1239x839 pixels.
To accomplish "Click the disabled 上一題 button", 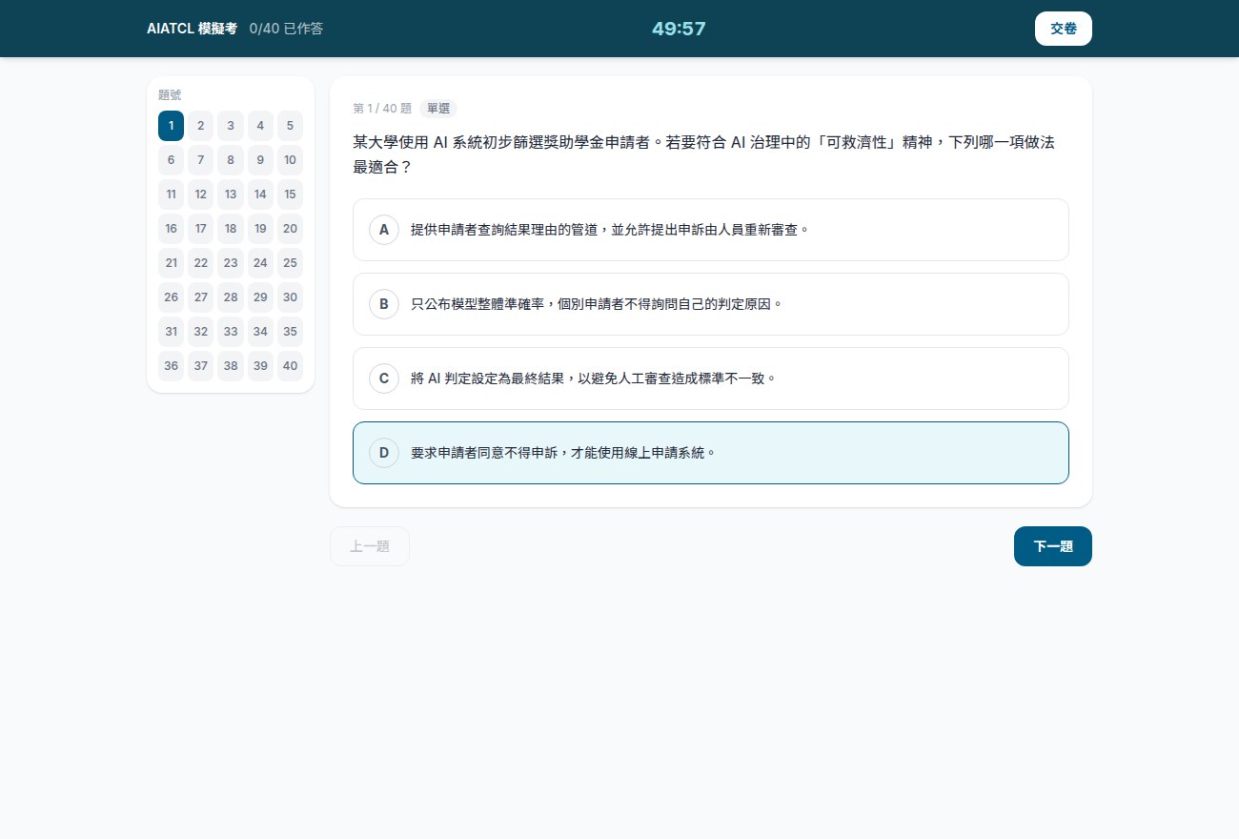I will click(370, 546).
